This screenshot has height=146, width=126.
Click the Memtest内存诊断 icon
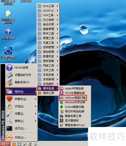[x=62, y=102]
